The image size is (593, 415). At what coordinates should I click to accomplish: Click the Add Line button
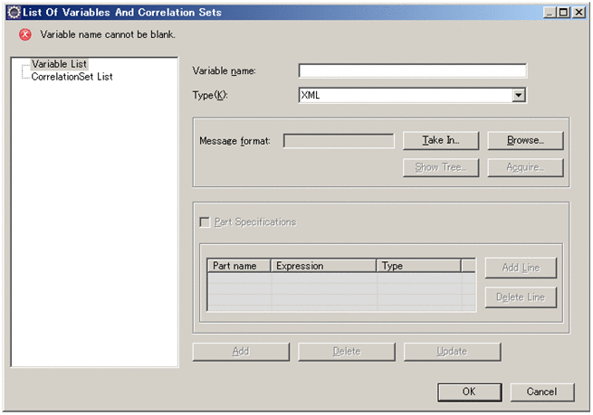pyautogui.click(x=521, y=269)
